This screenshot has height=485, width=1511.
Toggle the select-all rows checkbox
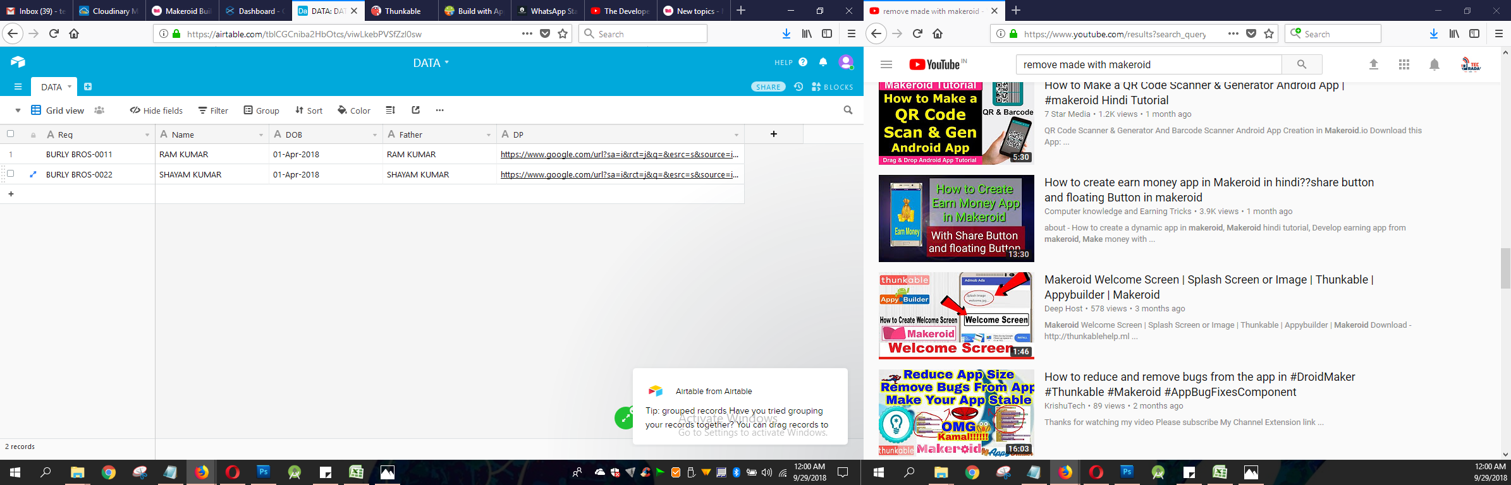pos(10,133)
